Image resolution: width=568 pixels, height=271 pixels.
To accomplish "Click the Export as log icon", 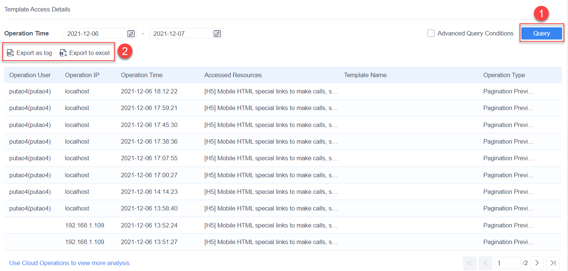I will pyautogui.click(x=10, y=53).
